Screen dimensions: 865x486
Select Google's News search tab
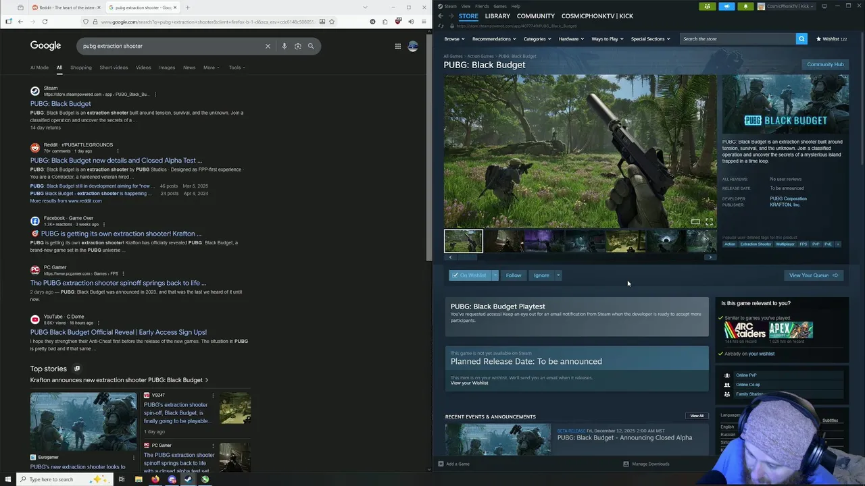(x=189, y=67)
